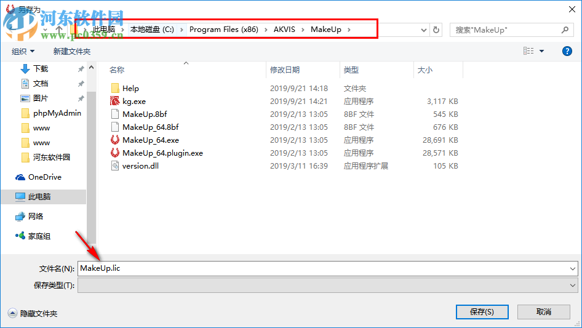Select the MakeUp_64.plugin.exe icon
Image resolution: width=582 pixels, height=328 pixels.
[115, 153]
